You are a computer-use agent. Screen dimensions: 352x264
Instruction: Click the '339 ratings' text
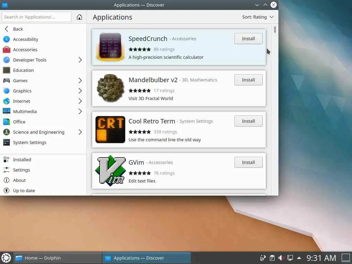165,132
